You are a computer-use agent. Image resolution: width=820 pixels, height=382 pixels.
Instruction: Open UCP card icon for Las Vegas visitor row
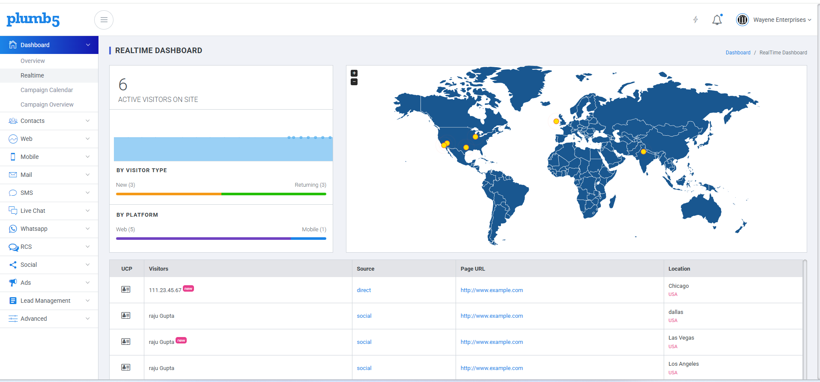[126, 342]
